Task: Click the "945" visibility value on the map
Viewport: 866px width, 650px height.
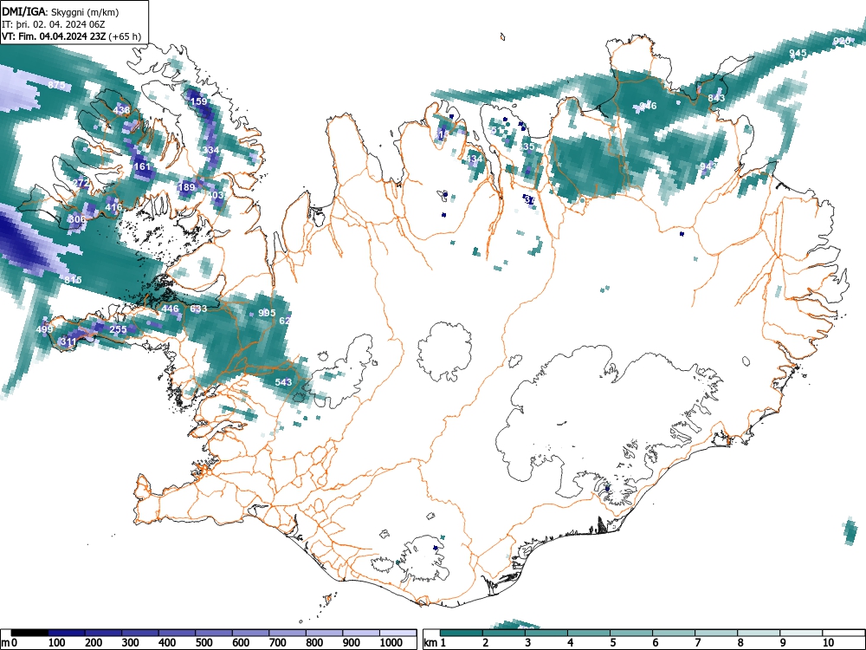Action: coord(798,53)
